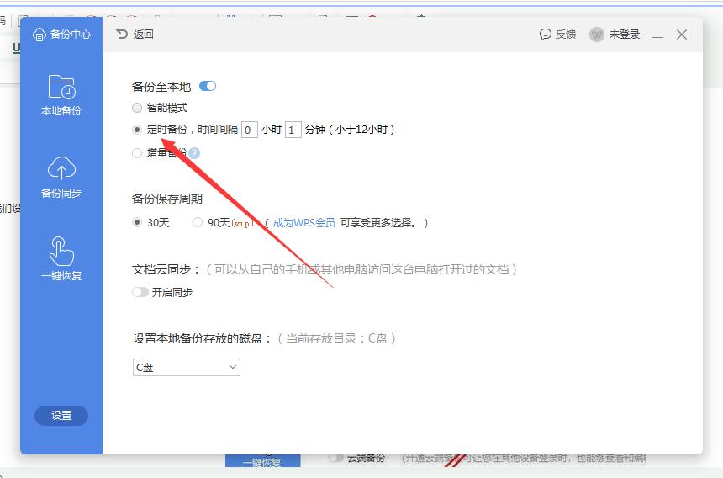Screen dimensions: 723x478
Task: Select the 增量备份 radio button
Action: pyautogui.click(x=137, y=153)
